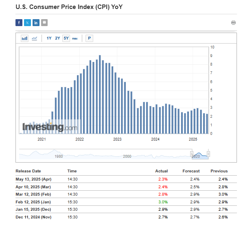241x227 pixels.
Task: Send the page via the email icon
Action: pos(44,23)
